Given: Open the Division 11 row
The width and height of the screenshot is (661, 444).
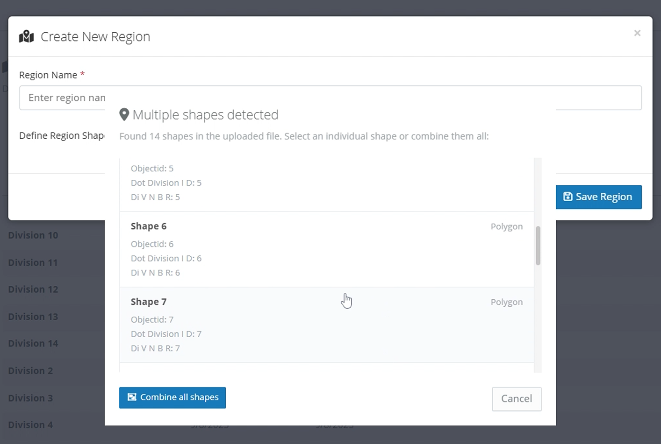Looking at the screenshot, I should tap(33, 262).
